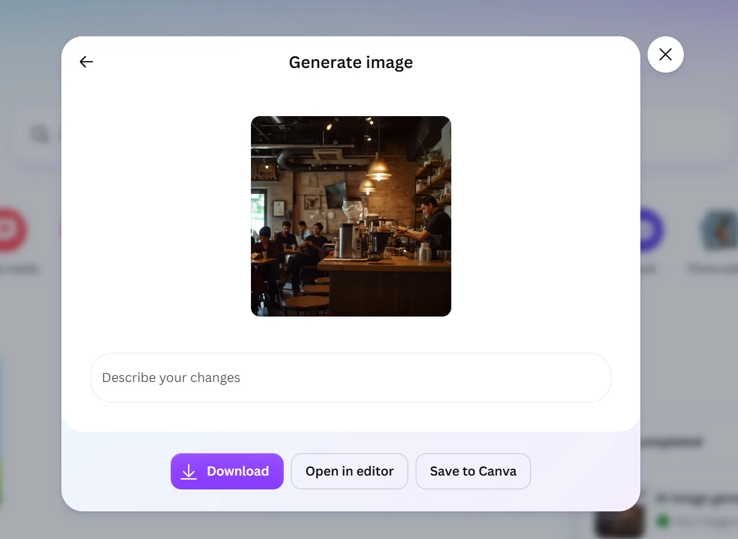Go back with the left arrow icon
The image size is (738, 539).
(x=86, y=62)
